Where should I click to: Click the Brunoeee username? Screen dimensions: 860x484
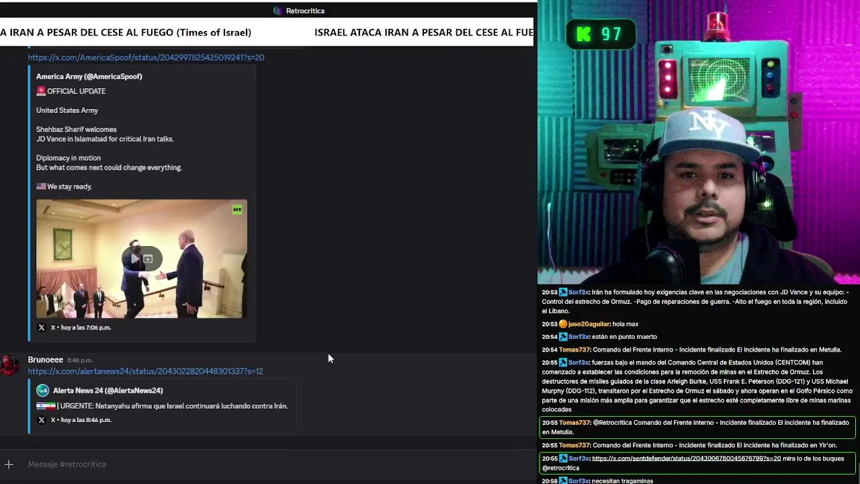pyautogui.click(x=45, y=360)
